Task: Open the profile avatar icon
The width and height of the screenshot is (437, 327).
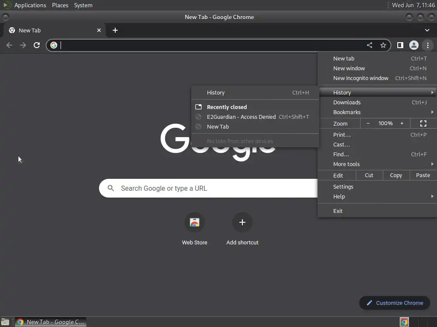Action: pyautogui.click(x=414, y=45)
